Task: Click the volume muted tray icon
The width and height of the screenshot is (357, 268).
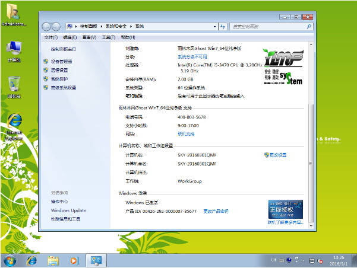Action: (x=320, y=261)
